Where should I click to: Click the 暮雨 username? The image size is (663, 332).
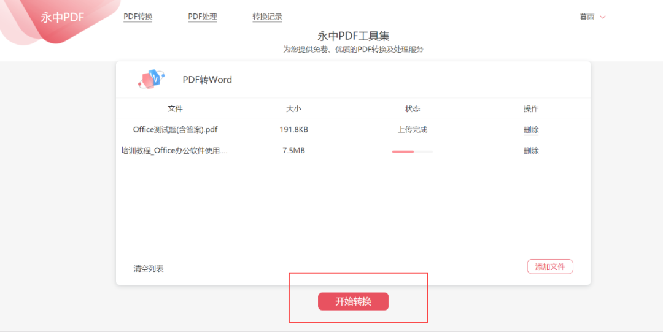(x=587, y=17)
